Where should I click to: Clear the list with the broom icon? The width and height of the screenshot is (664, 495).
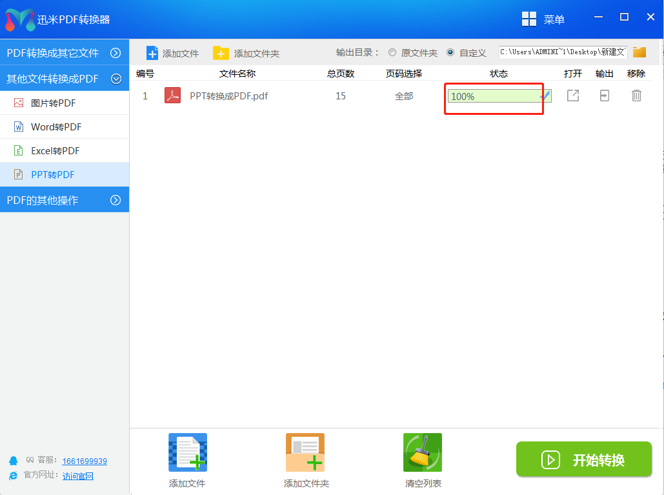point(422,452)
